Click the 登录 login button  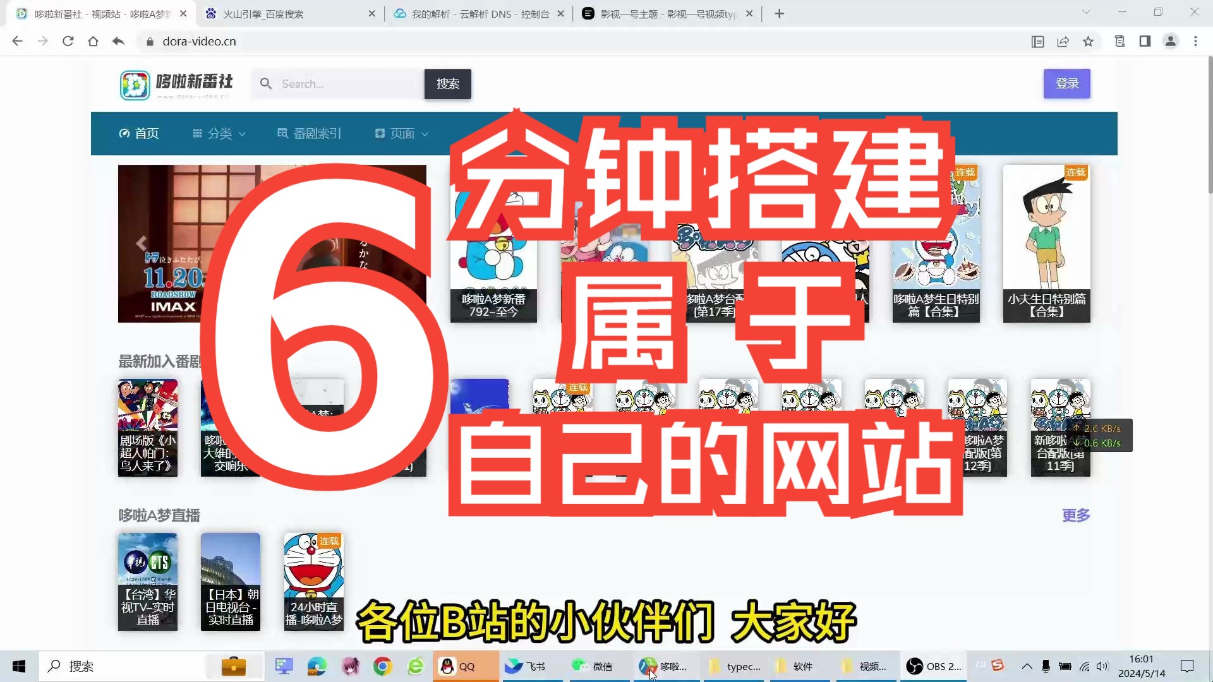tap(1066, 83)
